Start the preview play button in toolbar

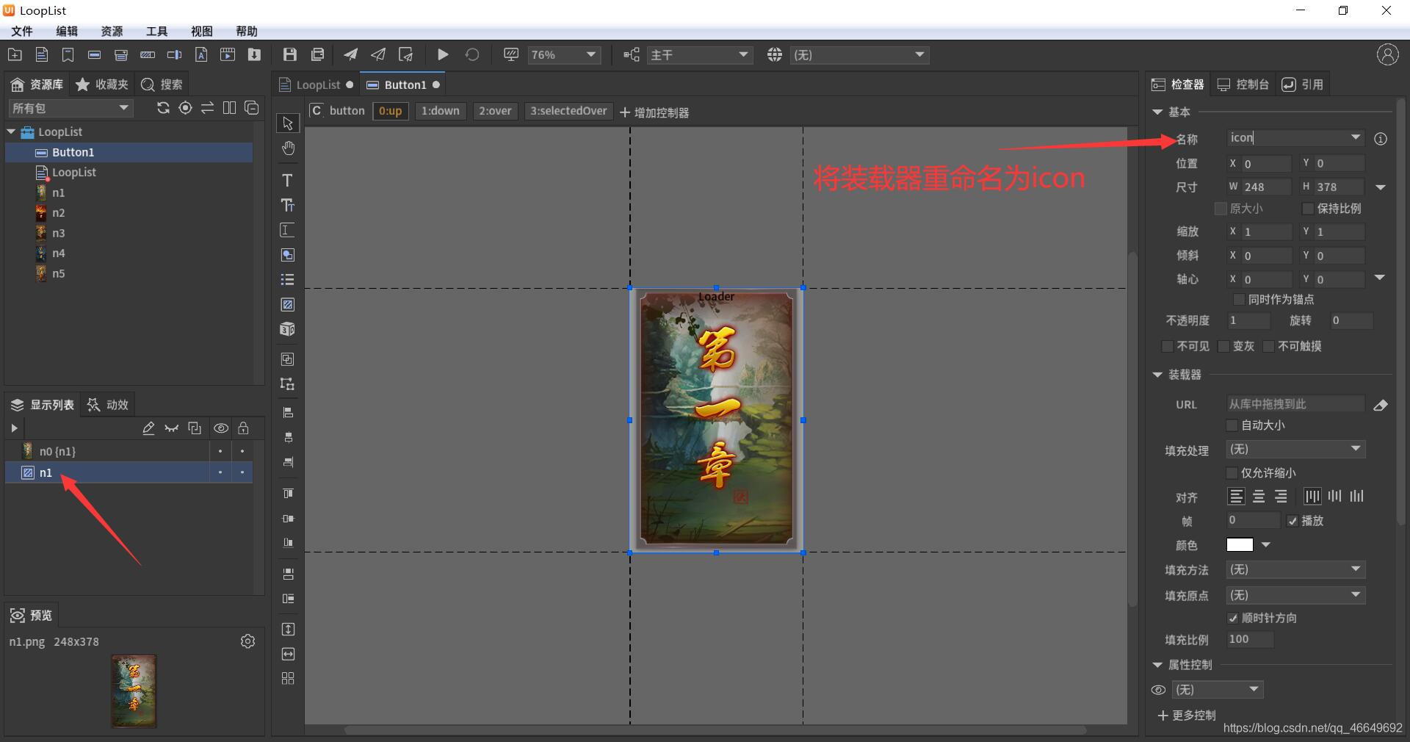[x=443, y=55]
